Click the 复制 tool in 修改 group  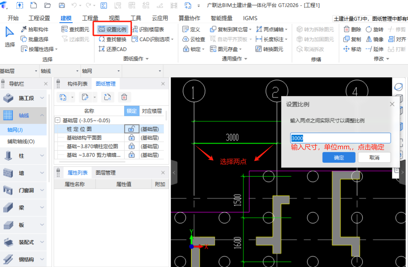(x=352, y=39)
